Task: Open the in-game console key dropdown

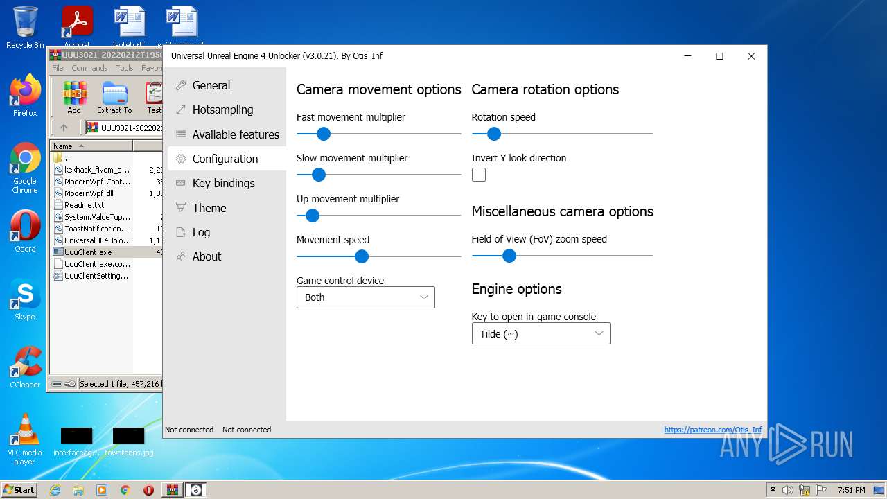Action: point(541,333)
